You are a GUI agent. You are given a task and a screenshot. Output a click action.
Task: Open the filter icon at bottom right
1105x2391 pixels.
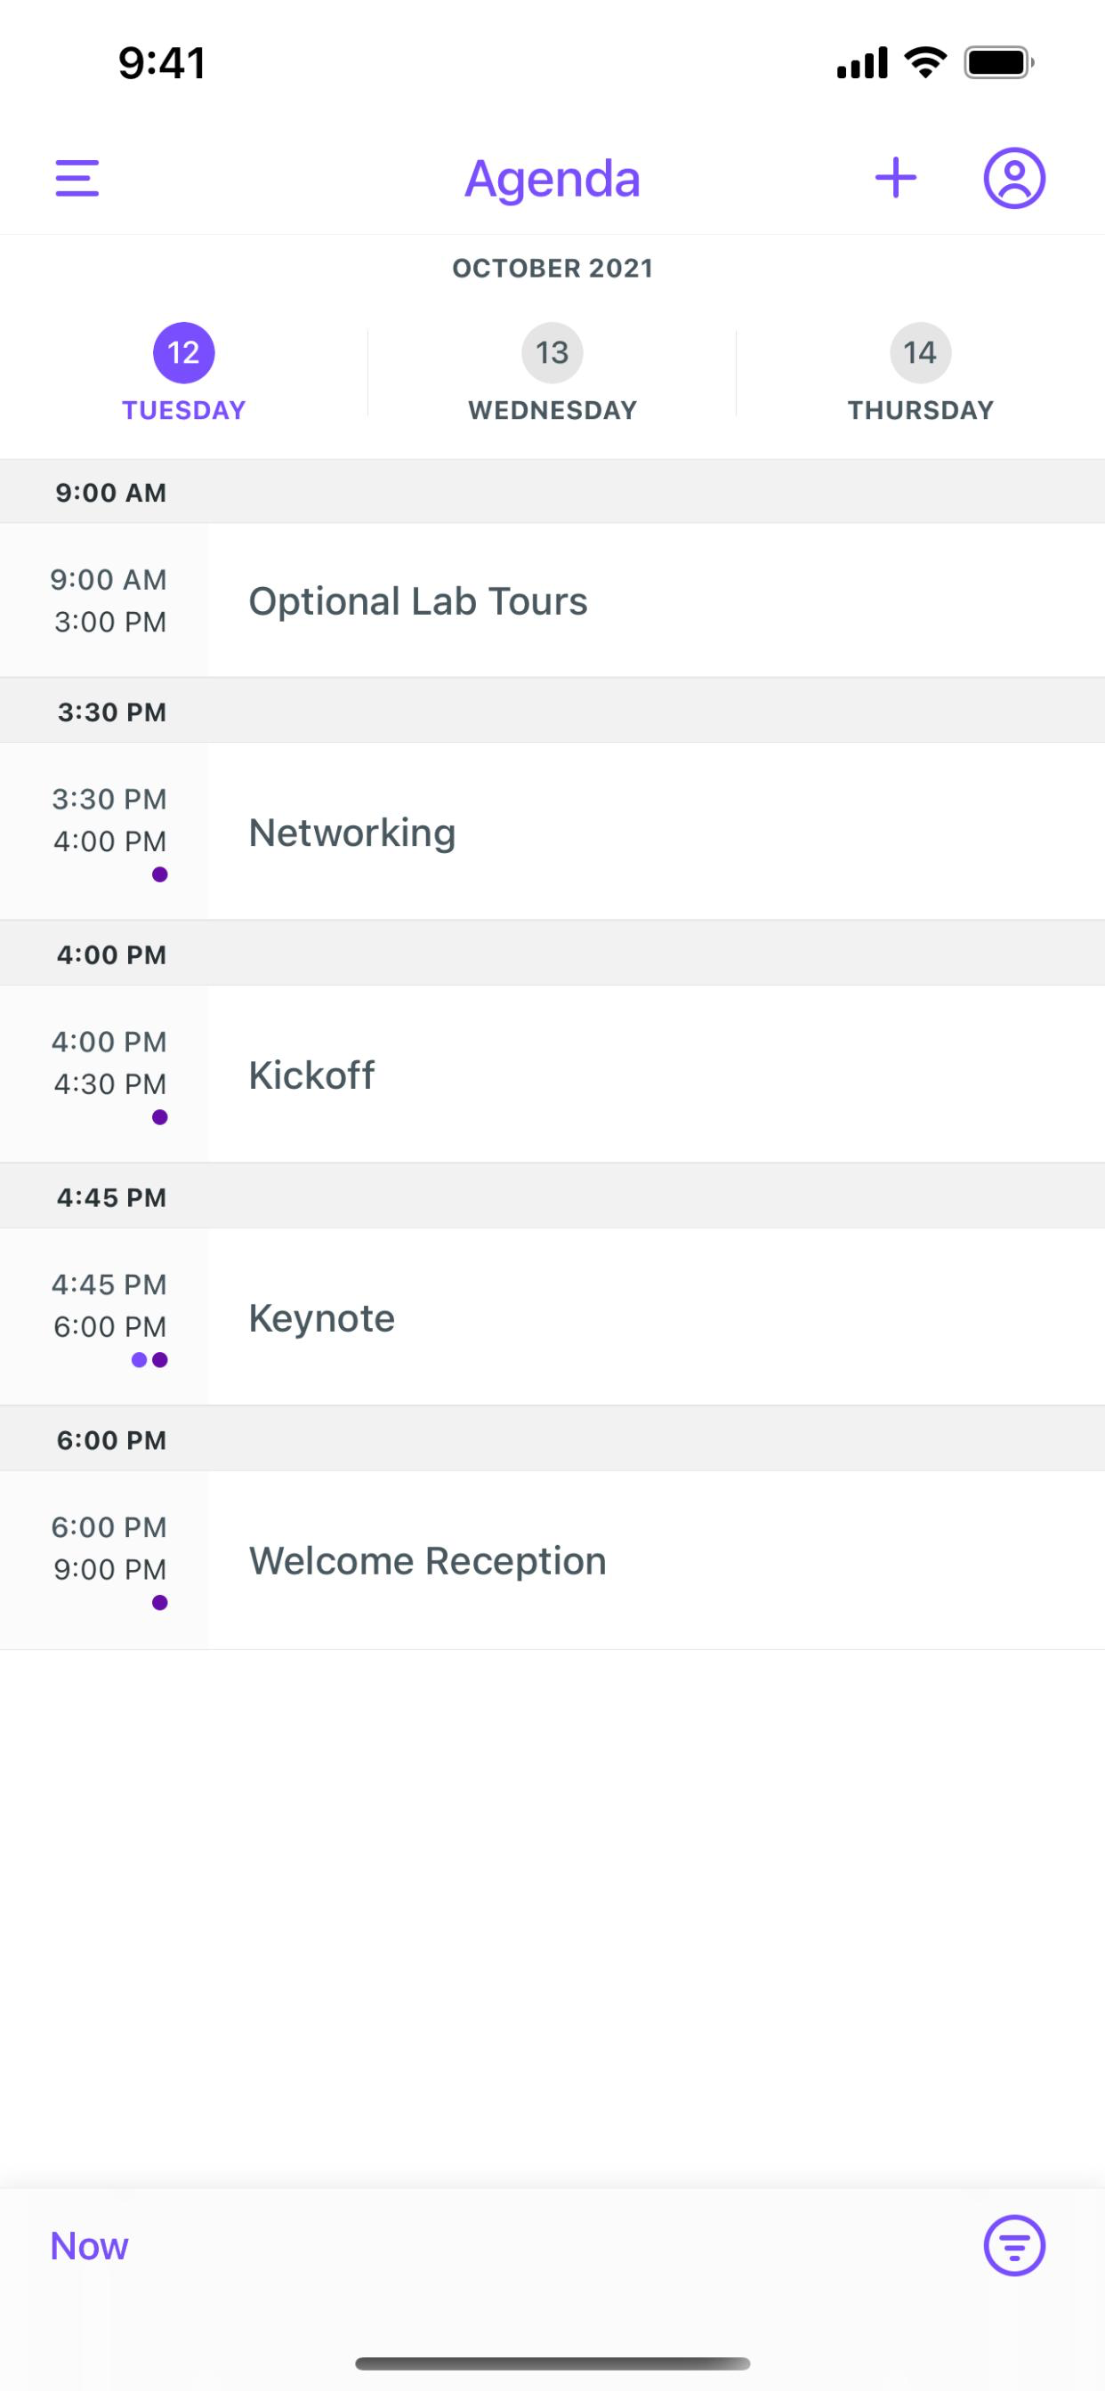(x=1014, y=2245)
